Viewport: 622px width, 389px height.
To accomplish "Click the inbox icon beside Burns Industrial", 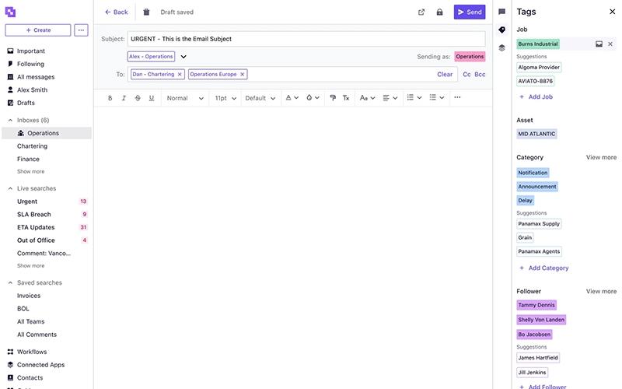I will (599, 44).
